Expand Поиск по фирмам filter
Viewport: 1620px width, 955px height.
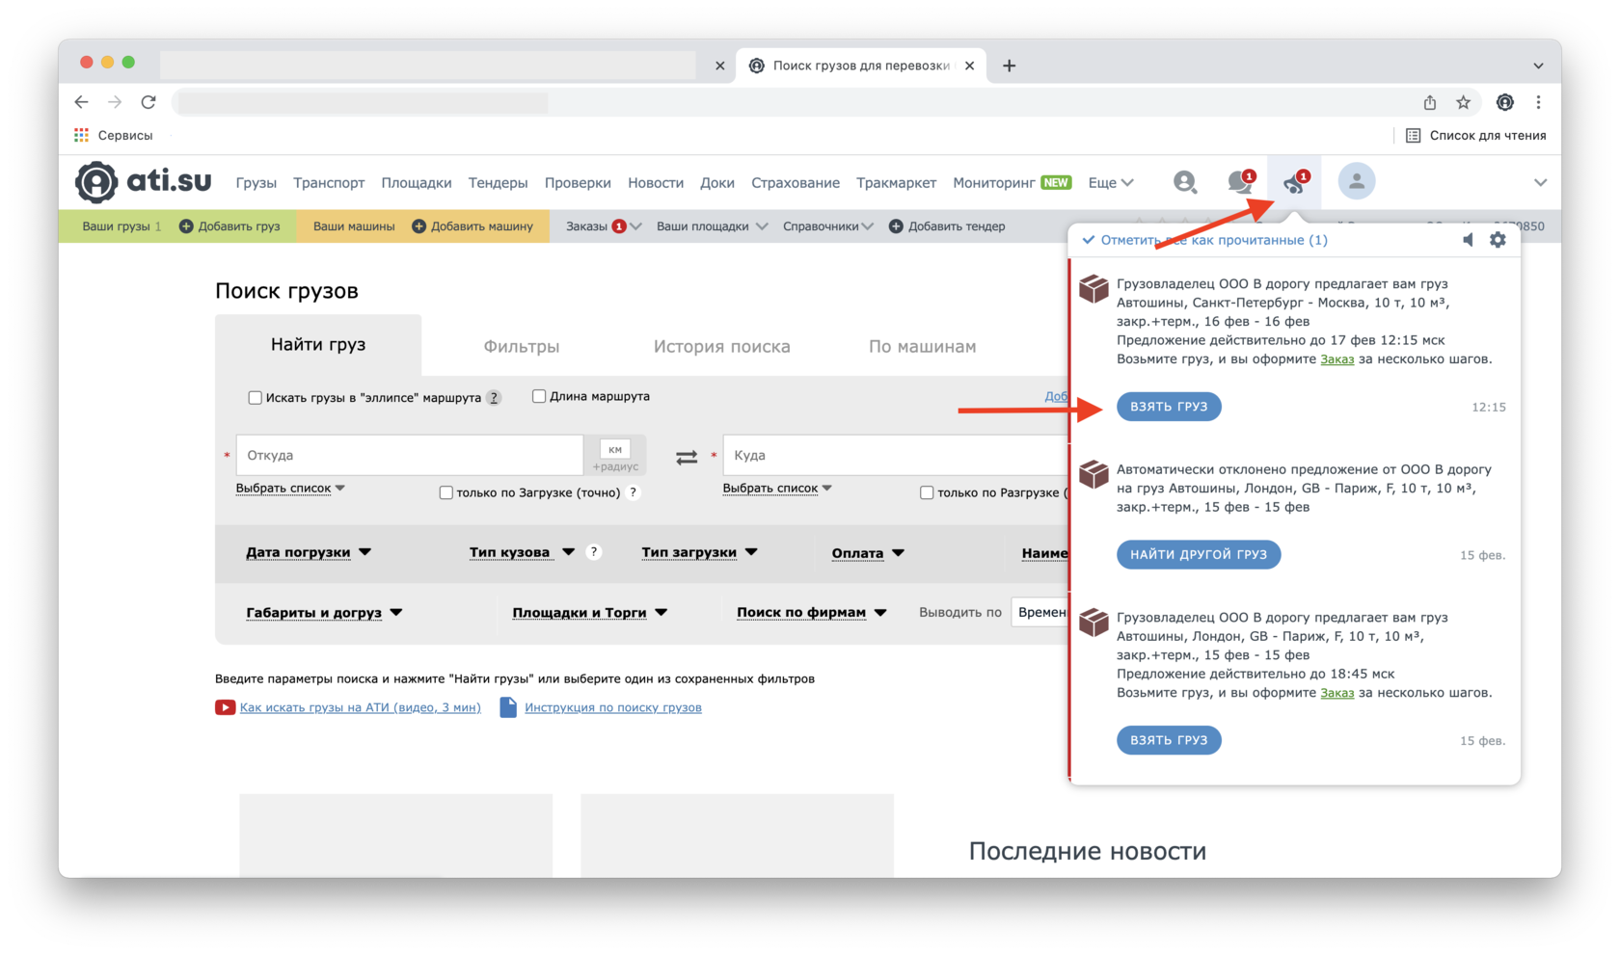(811, 613)
